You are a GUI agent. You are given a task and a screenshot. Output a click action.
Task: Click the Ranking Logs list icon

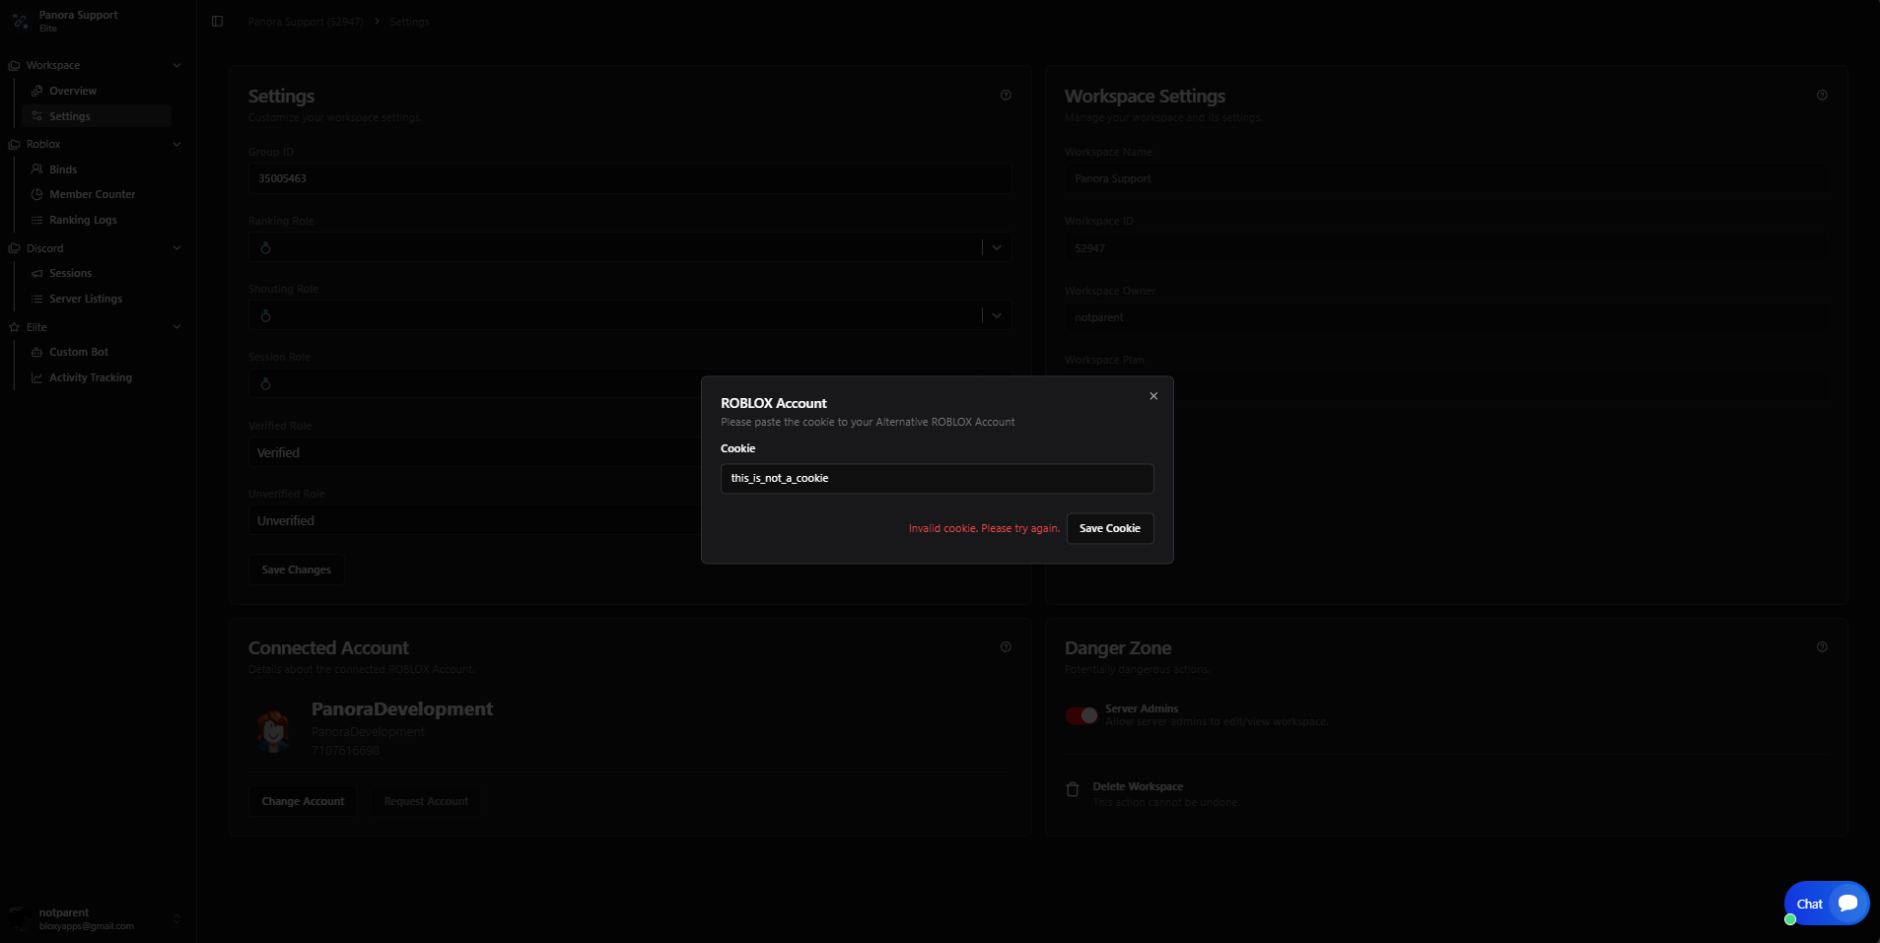(36, 220)
